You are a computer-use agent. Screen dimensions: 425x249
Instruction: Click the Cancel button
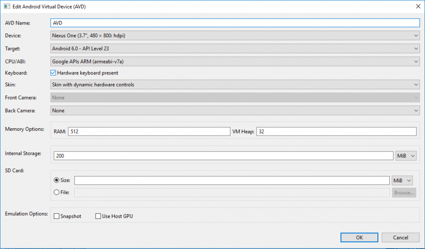pos(400,238)
